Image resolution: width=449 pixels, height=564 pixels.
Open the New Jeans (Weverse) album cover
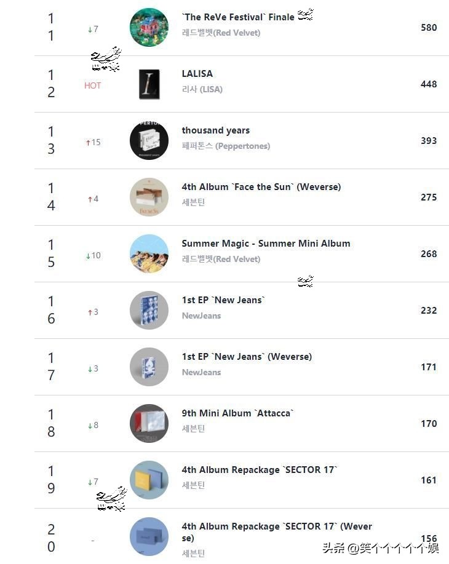(149, 367)
